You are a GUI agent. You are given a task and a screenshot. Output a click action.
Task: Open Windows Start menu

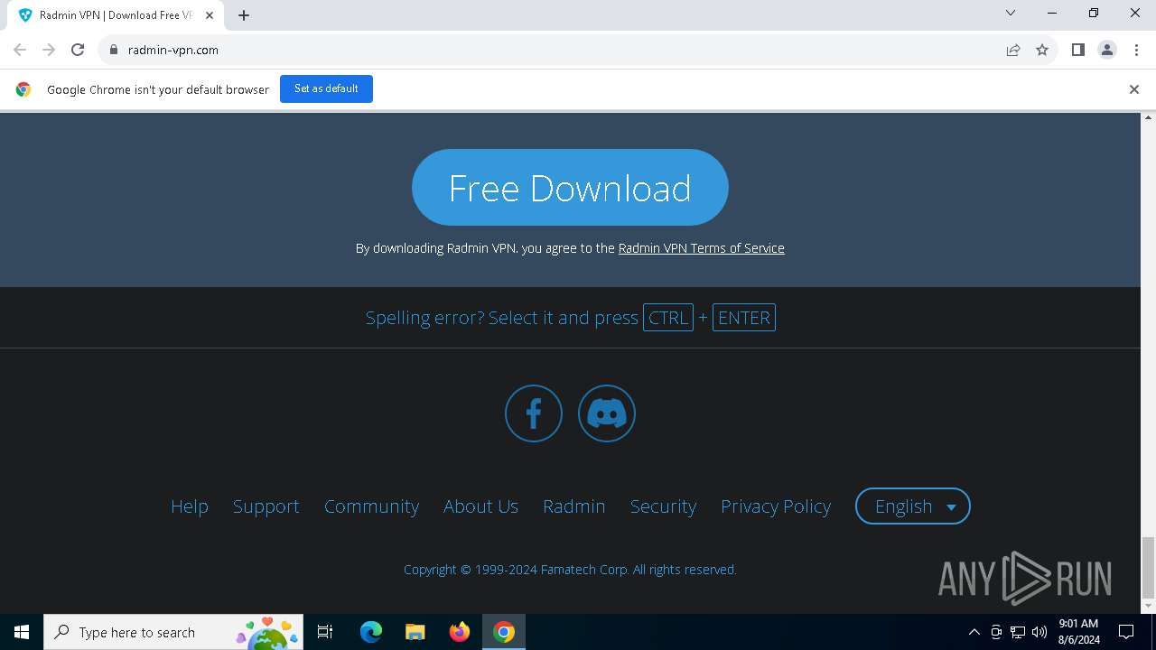click(22, 632)
